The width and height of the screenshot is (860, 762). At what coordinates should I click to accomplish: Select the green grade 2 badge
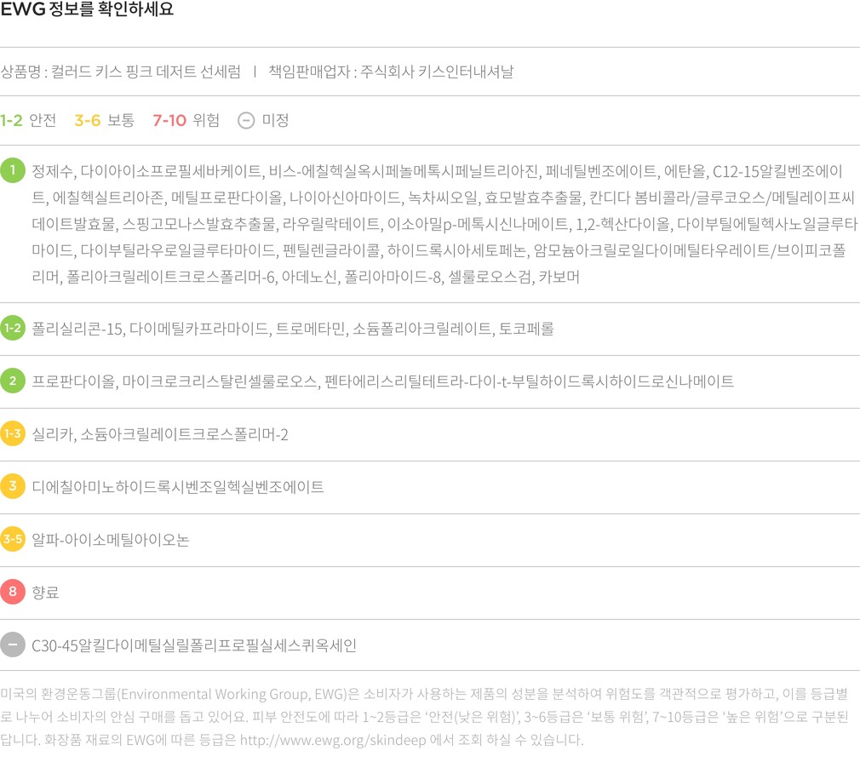tap(13, 381)
